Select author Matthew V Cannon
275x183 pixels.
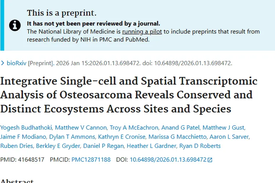point(80,127)
